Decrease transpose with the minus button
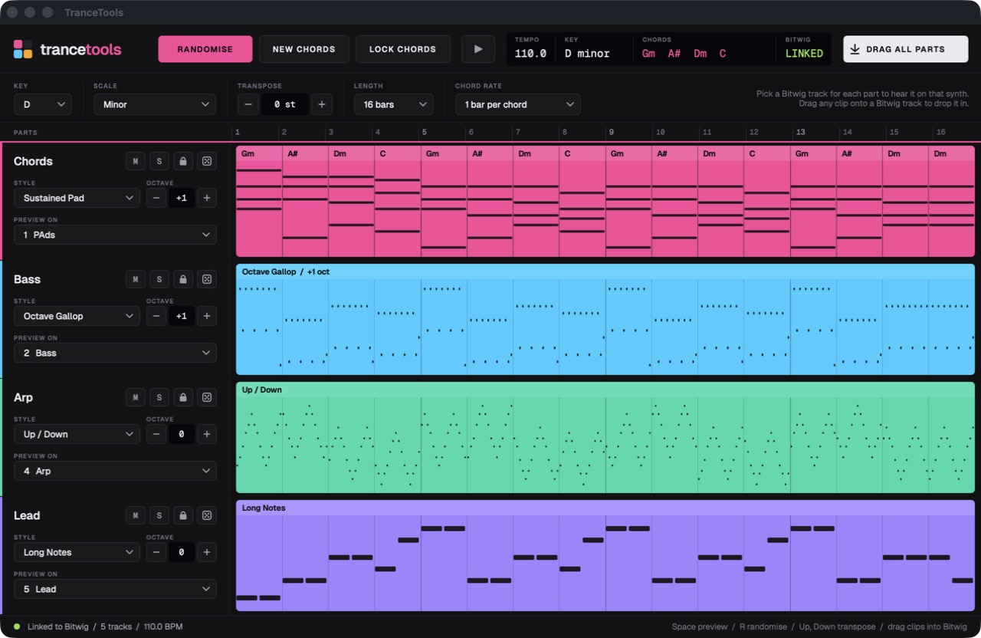 (248, 104)
